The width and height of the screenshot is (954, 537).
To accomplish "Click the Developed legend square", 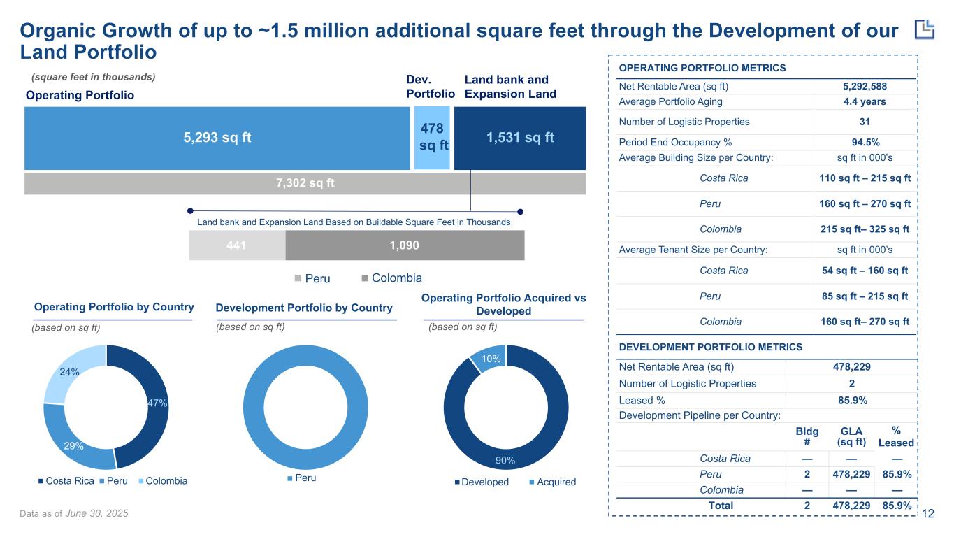I will pos(458,482).
